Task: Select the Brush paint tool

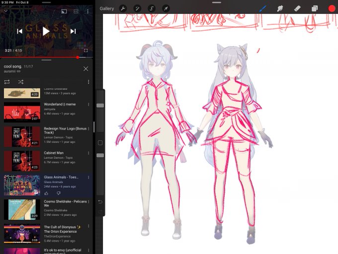Action: click(262, 8)
